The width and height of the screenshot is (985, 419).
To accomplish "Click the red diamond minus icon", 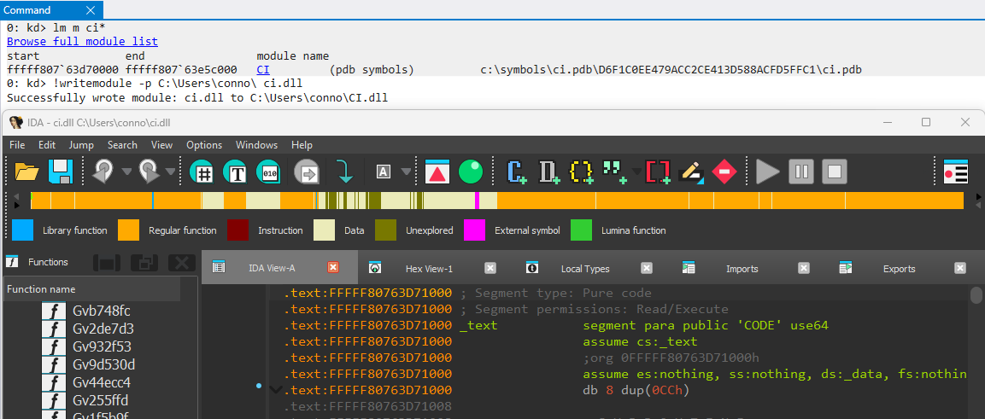I will 724,172.
